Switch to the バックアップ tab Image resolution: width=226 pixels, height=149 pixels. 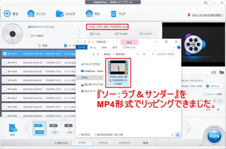click(125, 143)
